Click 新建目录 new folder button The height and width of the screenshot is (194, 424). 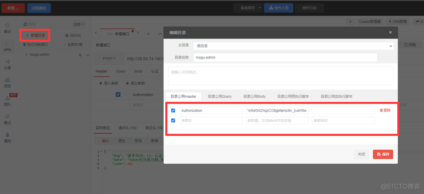click(35, 35)
